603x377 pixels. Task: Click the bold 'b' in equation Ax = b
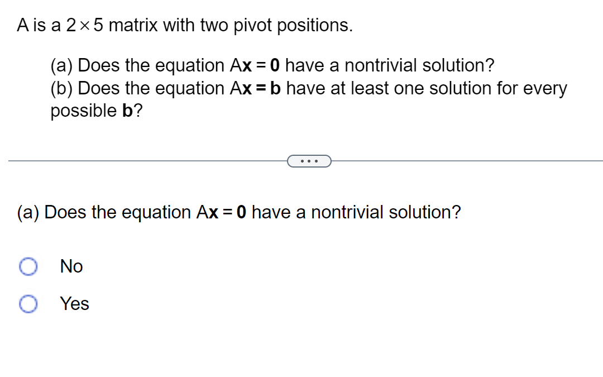275,88
